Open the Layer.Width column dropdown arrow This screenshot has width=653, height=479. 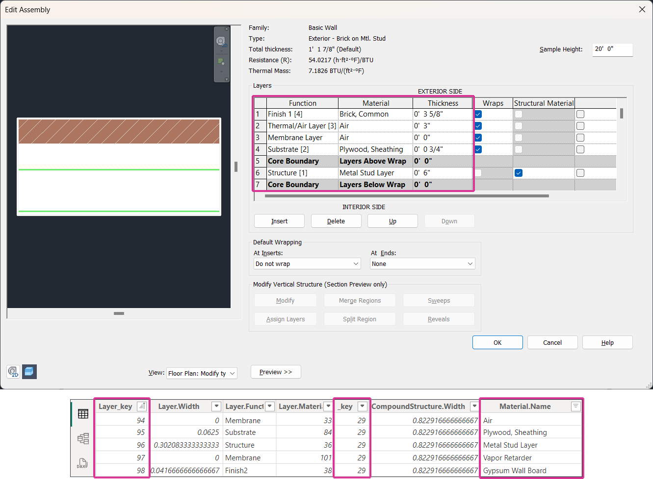click(x=216, y=406)
